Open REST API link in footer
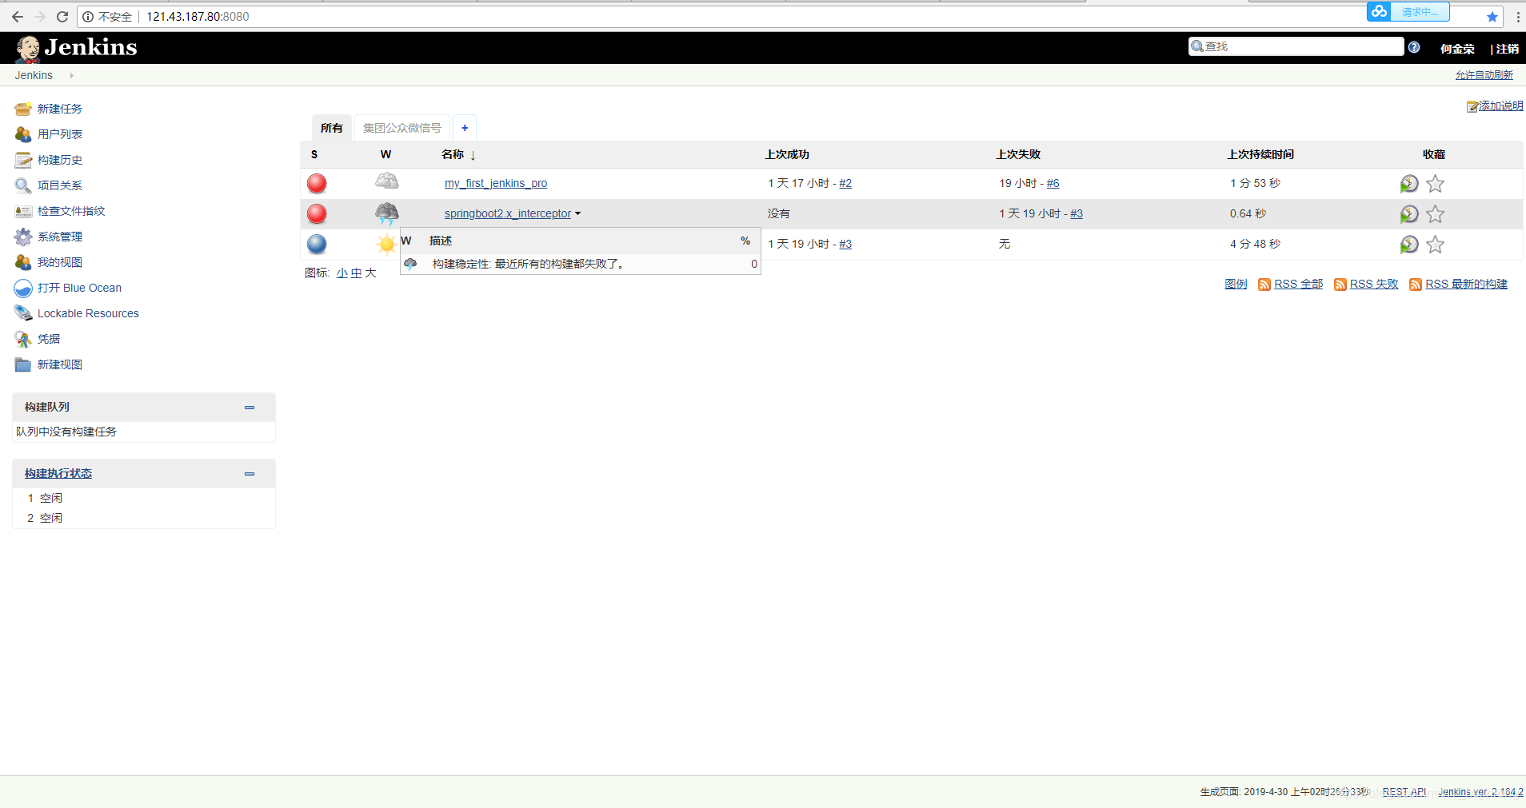 [x=1404, y=792]
